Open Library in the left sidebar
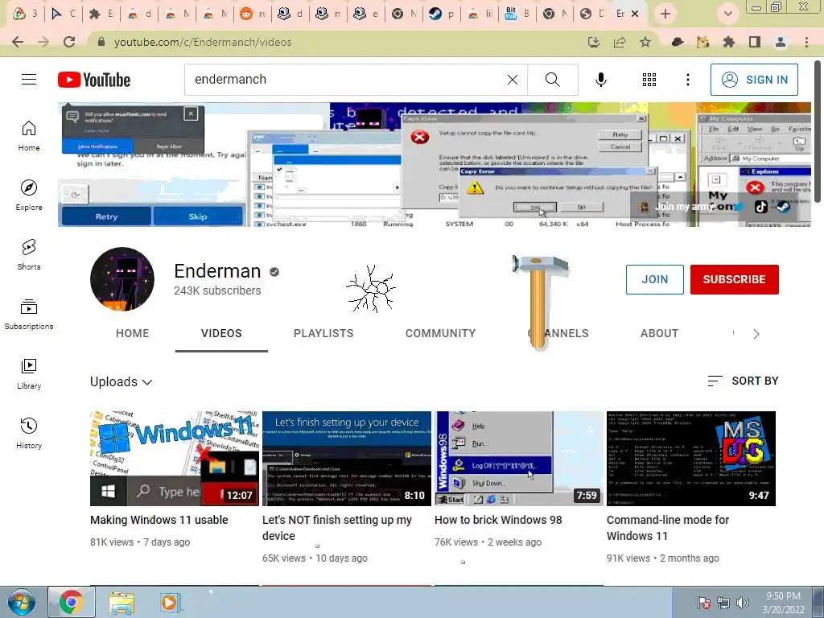Image resolution: width=824 pixels, height=618 pixels. tap(29, 373)
